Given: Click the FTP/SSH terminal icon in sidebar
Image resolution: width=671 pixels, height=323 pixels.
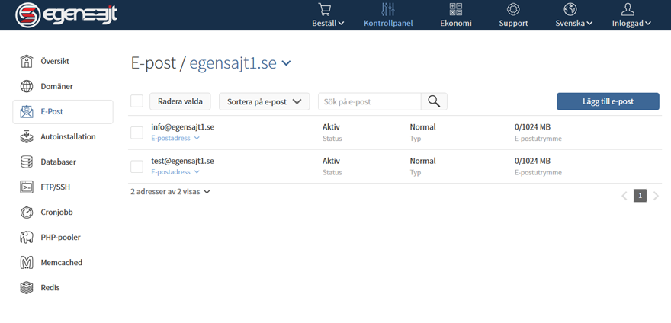Looking at the screenshot, I should pos(27,187).
